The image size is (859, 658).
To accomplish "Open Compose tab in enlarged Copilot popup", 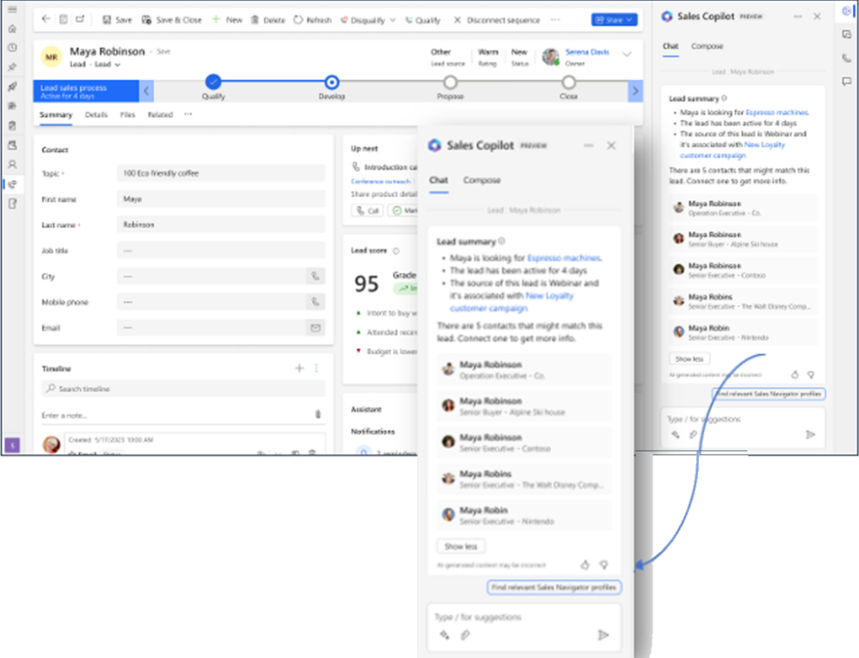I will (482, 180).
